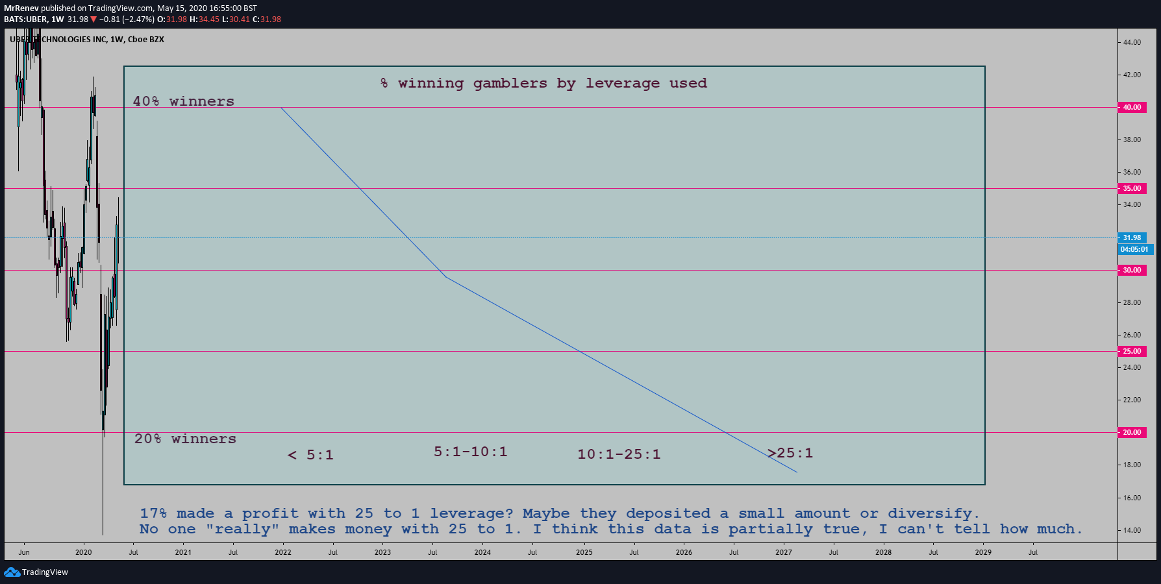The height and width of the screenshot is (584, 1161).
Task: Click the 44.00 tick on price axis
Action: (1132, 42)
